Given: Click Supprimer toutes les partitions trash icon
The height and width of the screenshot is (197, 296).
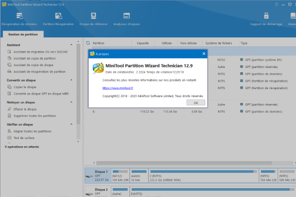Looking at the screenshot, I should point(9,116).
